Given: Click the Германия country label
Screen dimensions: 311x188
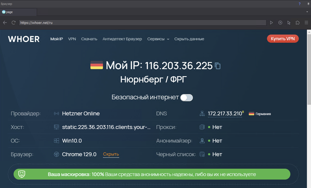Looking at the screenshot, I should coord(263,114).
